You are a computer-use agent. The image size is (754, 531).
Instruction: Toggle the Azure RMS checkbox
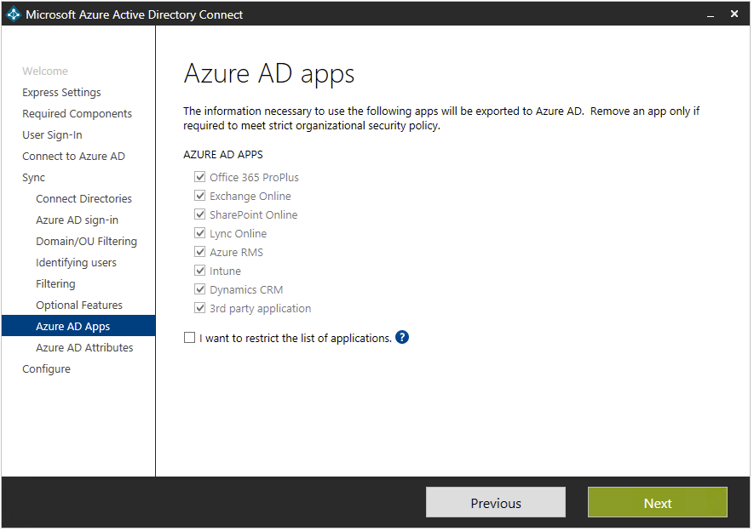click(x=199, y=252)
